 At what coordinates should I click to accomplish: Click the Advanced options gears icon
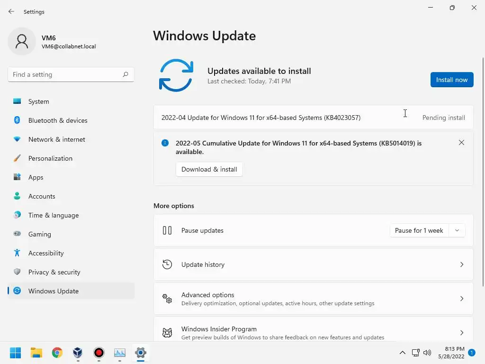point(167,299)
